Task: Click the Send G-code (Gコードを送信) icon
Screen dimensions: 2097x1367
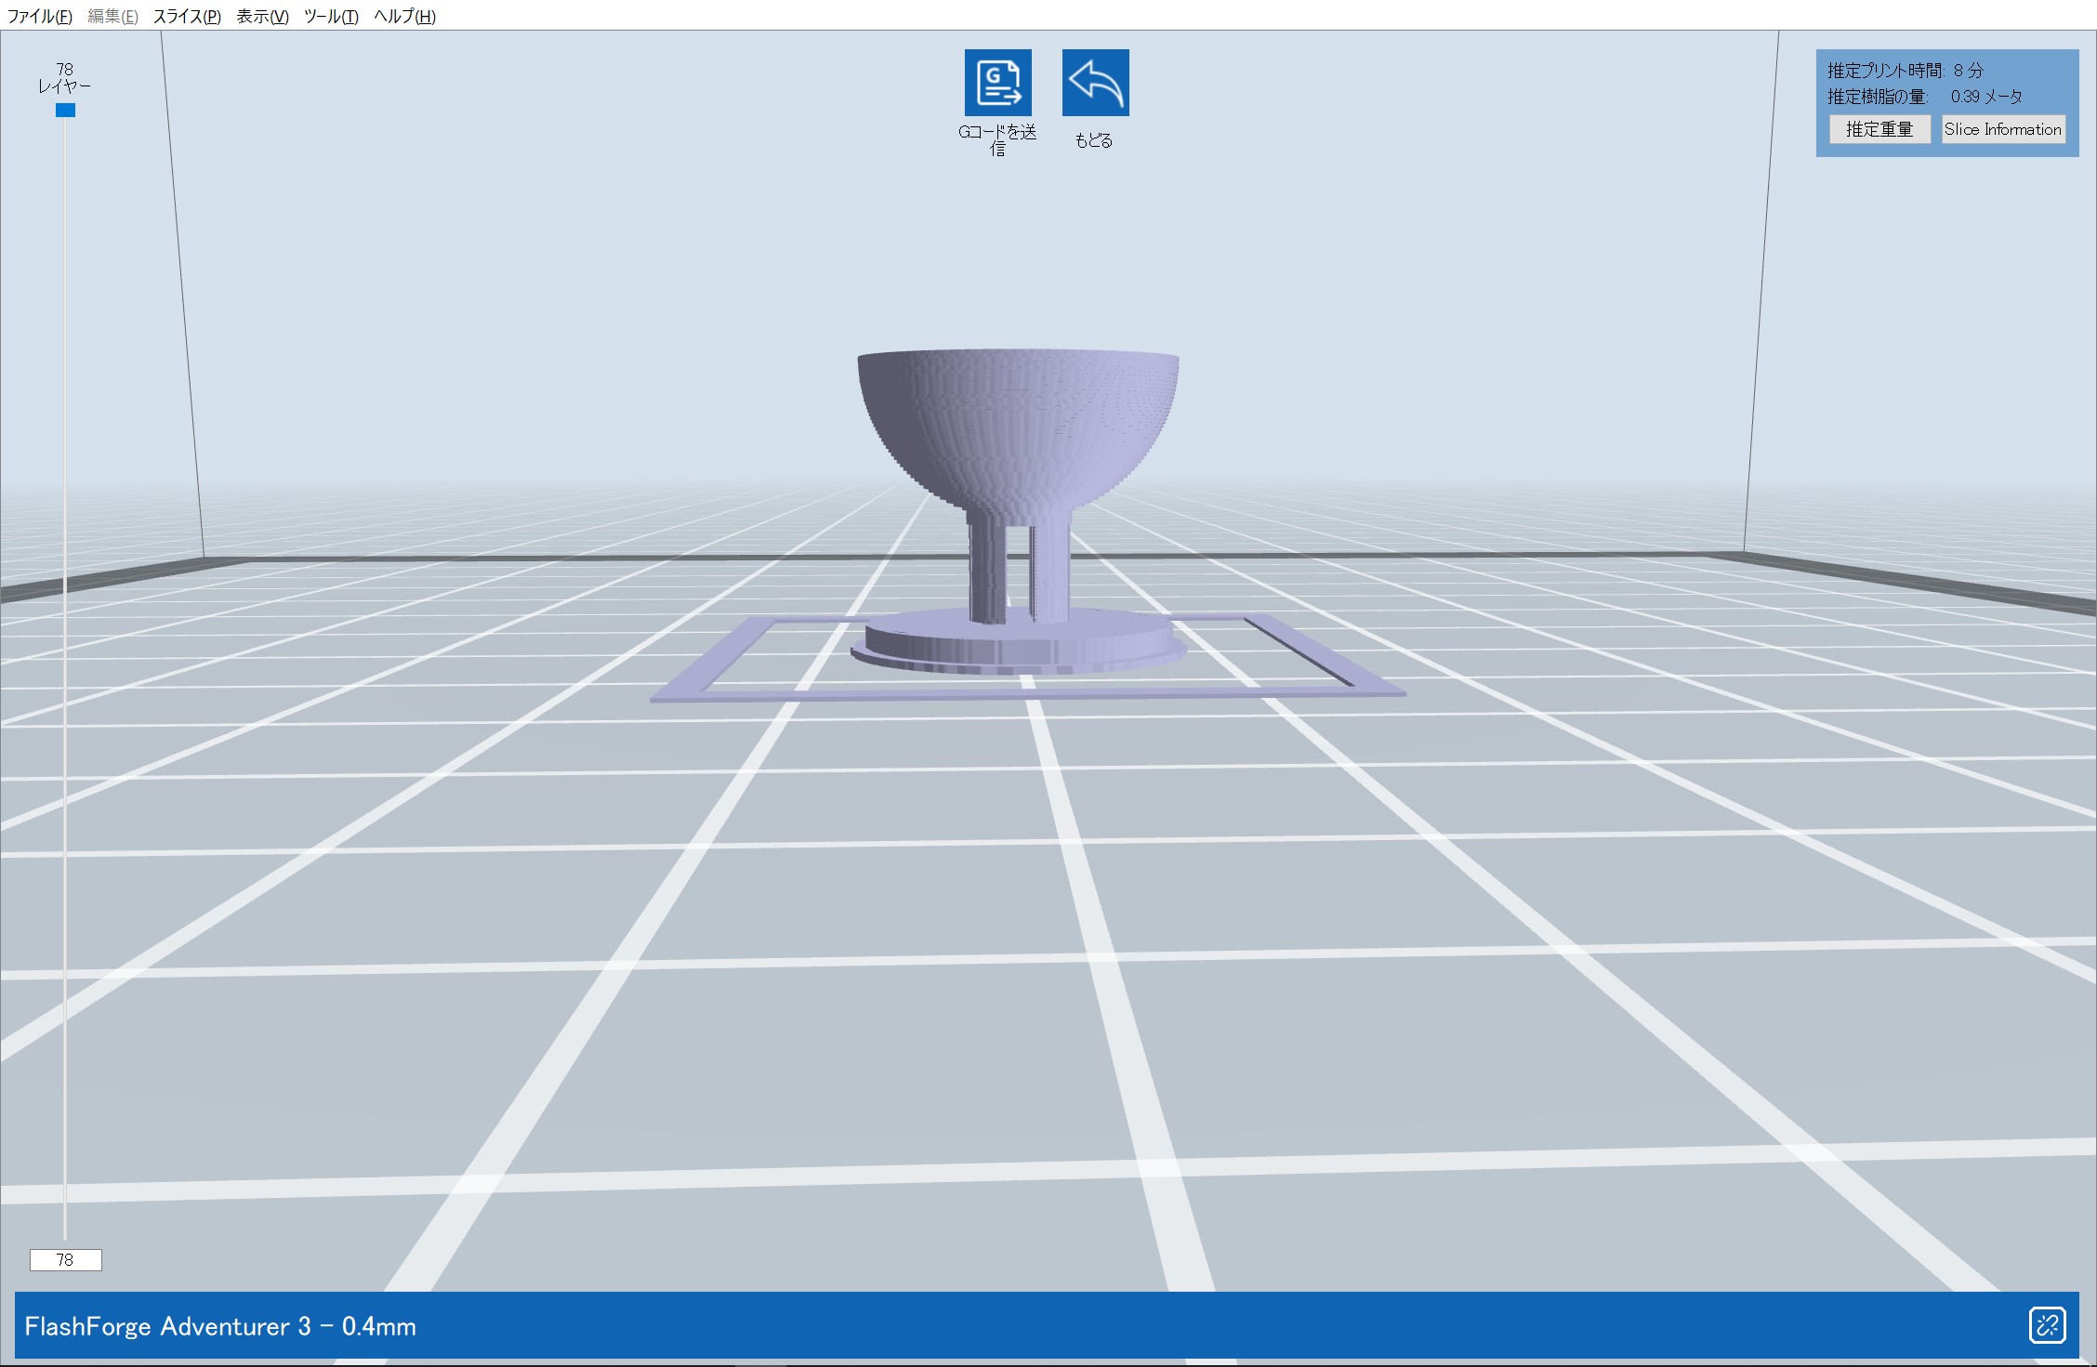Action: click(997, 83)
